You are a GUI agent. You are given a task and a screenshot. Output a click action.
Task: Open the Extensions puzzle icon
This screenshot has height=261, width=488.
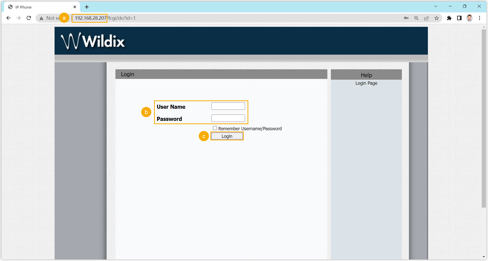[449, 18]
